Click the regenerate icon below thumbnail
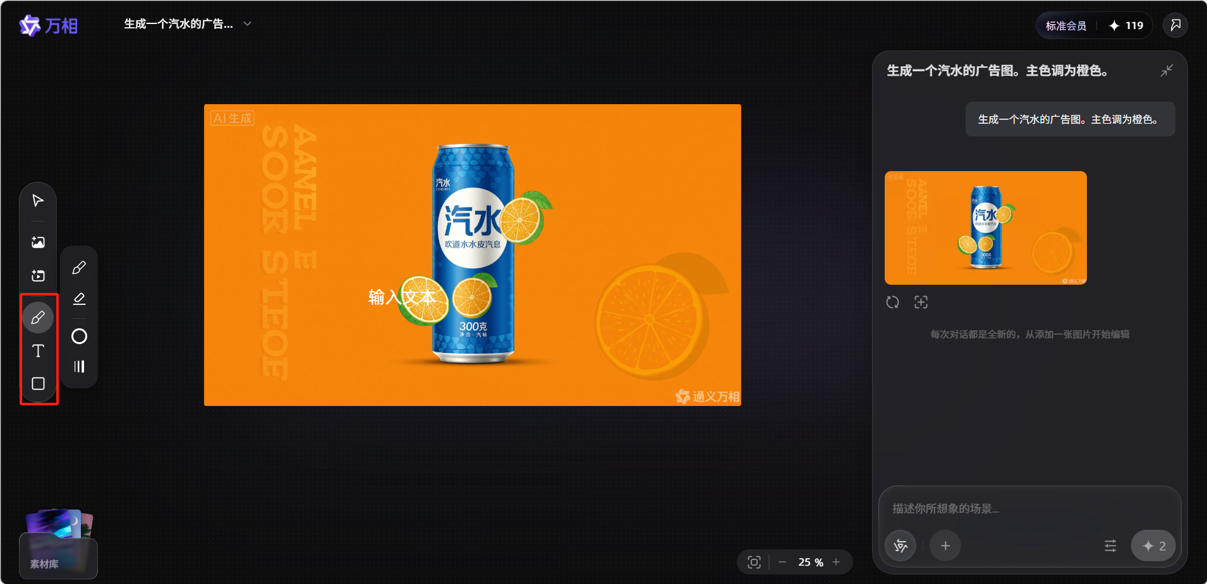1207x584 pixels. click(x=892, y=302)
